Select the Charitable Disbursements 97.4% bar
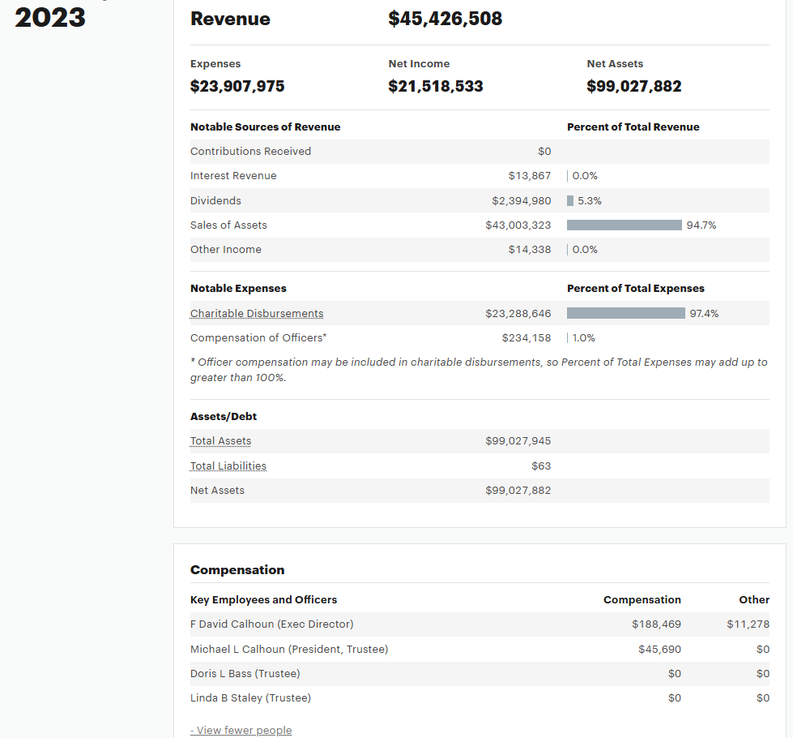Screen dimensions: 793x738 (x=625, y=313)
